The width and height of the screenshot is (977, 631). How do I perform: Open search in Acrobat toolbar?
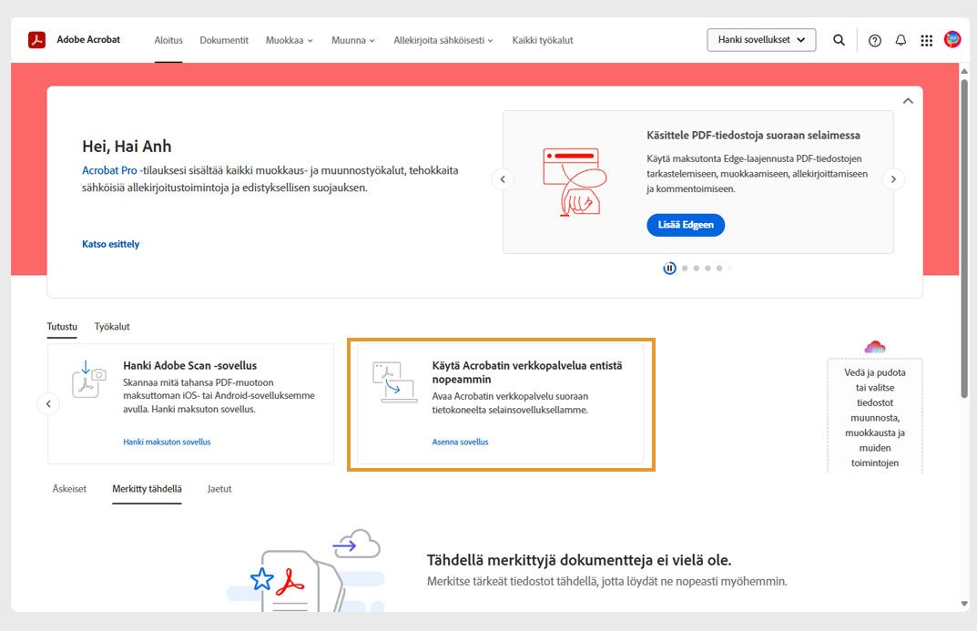[x=839, y=39]
